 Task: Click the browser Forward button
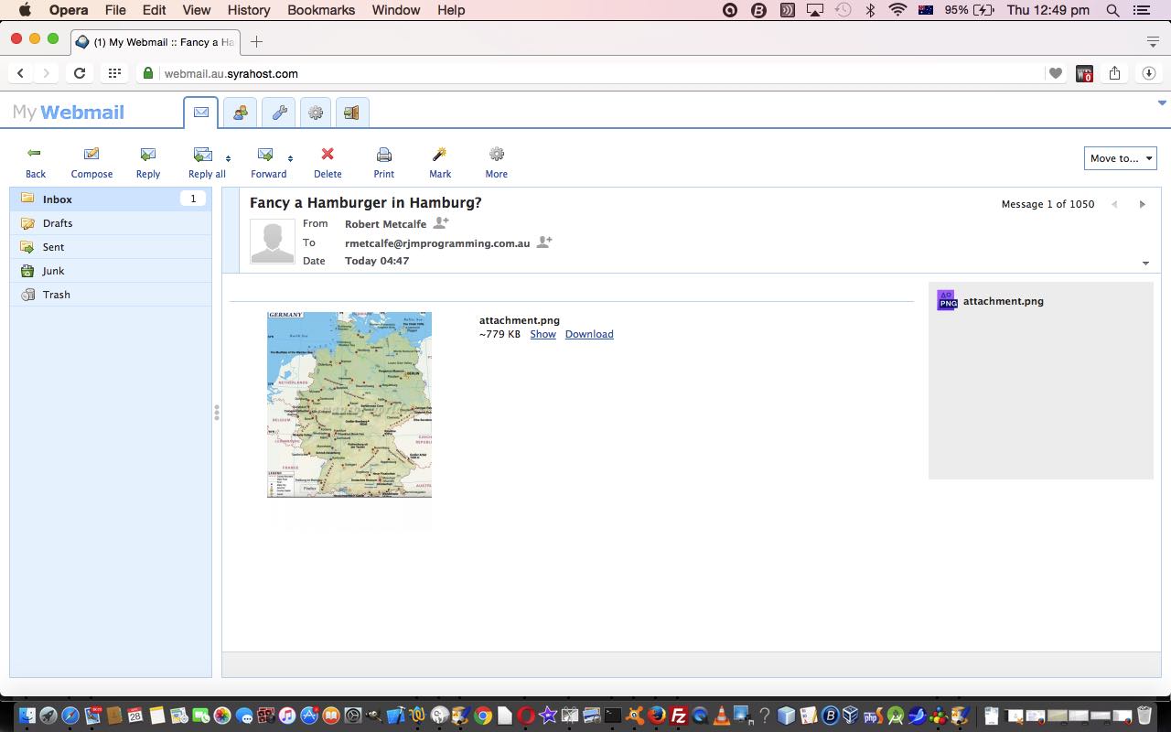(x=46, y=73)
